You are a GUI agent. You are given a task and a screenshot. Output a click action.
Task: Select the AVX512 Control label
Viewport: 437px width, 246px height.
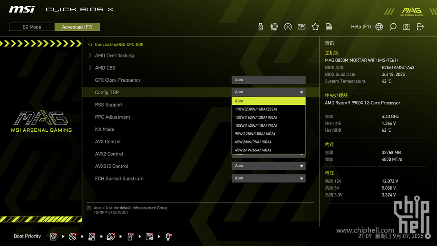[111, 166]
